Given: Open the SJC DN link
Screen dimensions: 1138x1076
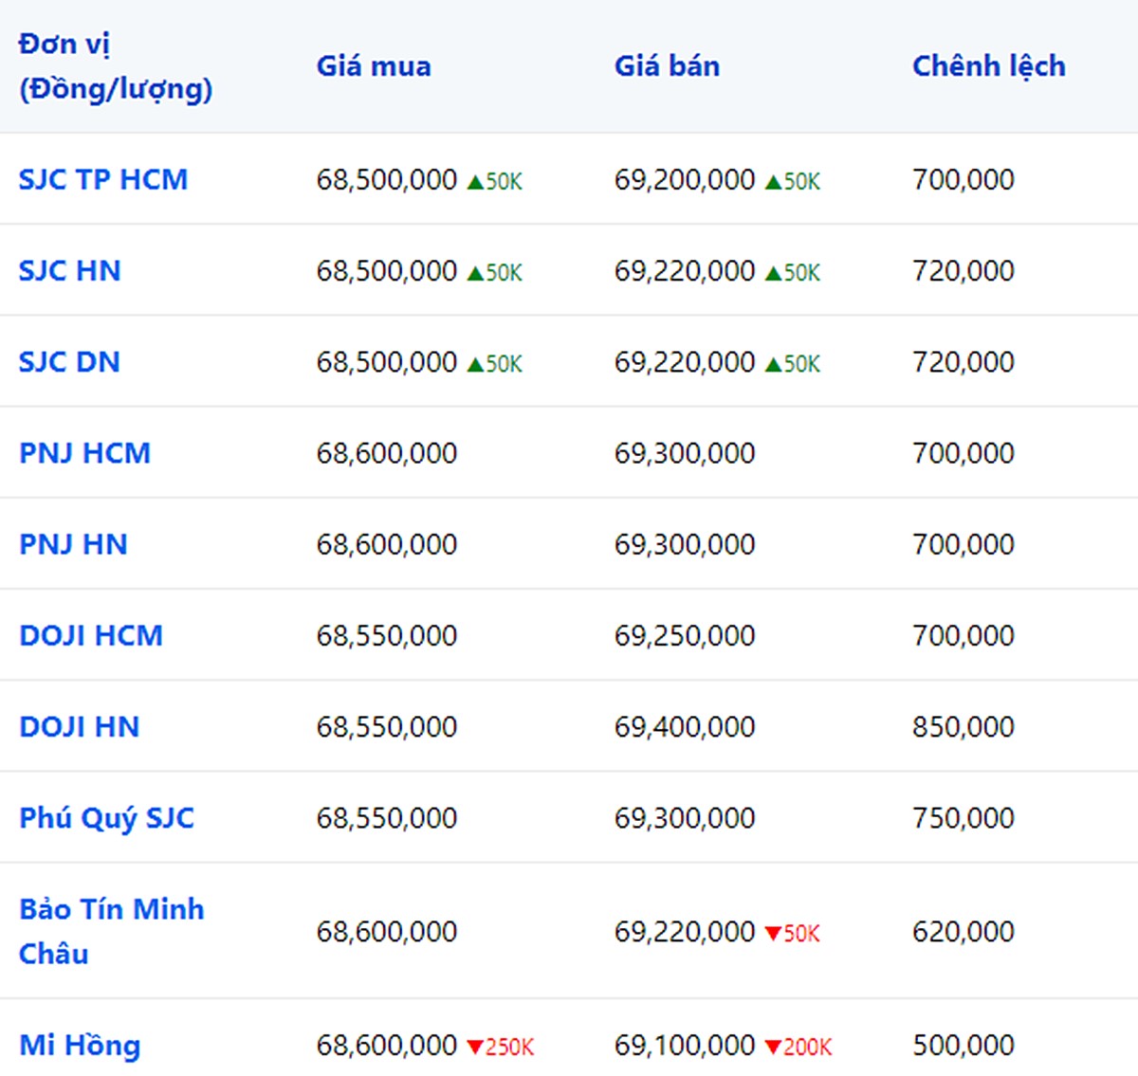Looking at the screenshot, I should click(69, 361).
